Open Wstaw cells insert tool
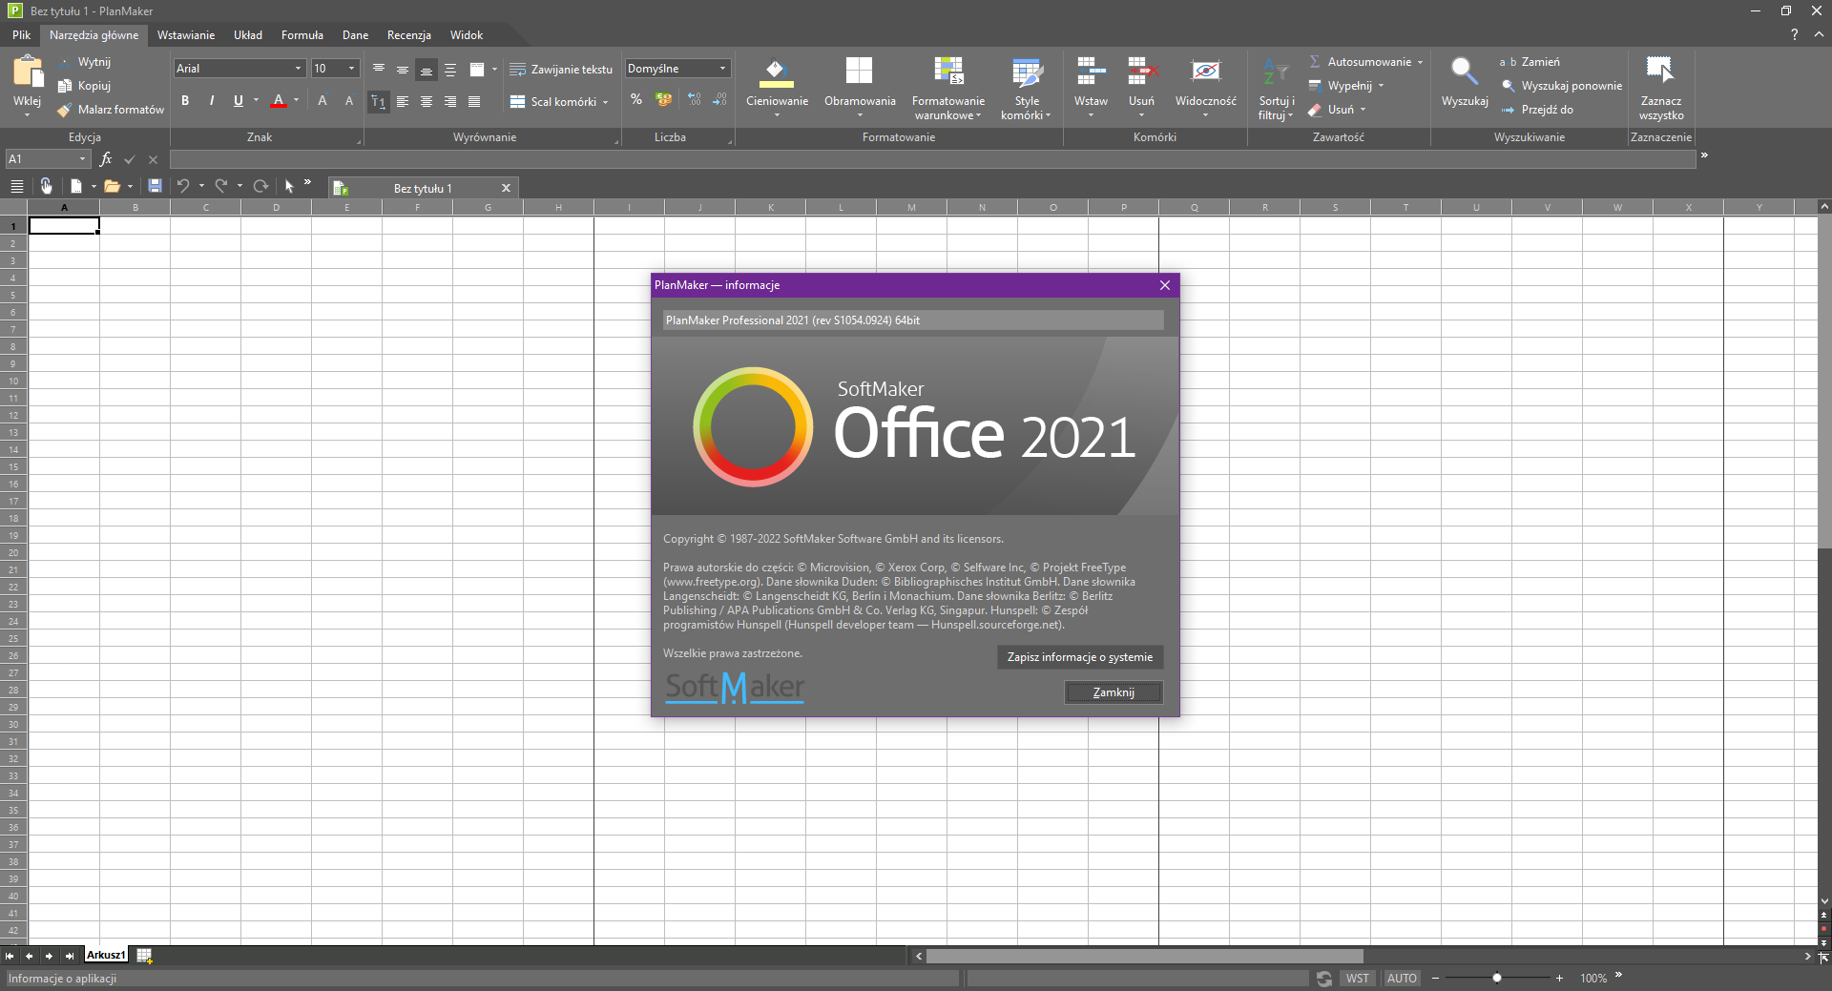Image resolution: width=1832 pixels, height=991 pixels. [1091, 87]
